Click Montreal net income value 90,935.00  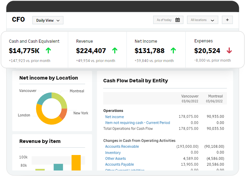coord(215,116)
